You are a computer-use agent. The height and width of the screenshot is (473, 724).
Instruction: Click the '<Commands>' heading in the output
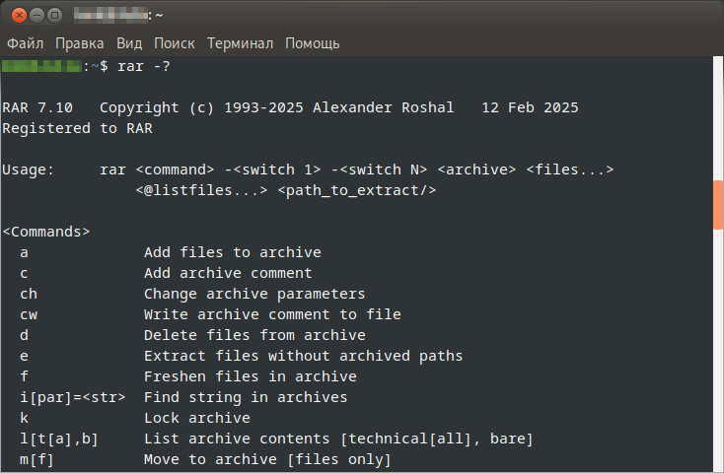point(46,232)
